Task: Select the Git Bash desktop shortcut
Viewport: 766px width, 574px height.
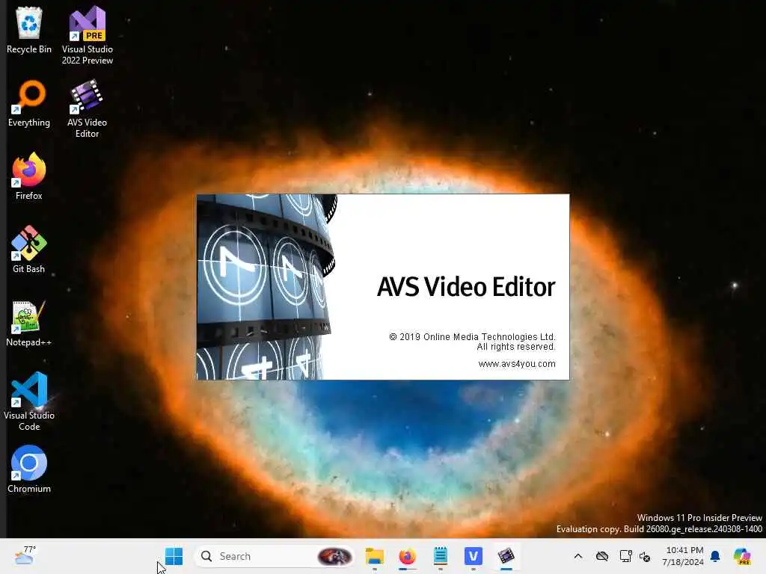Action: (x=29, y=250)
